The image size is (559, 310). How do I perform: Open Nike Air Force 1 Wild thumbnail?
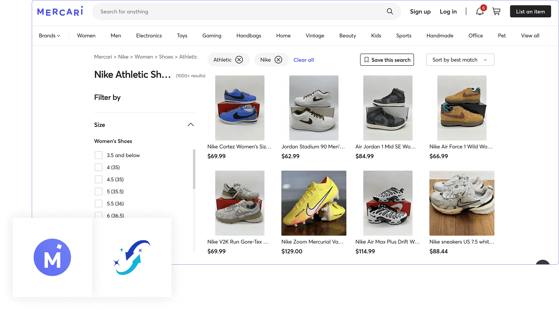pos(462,108)
